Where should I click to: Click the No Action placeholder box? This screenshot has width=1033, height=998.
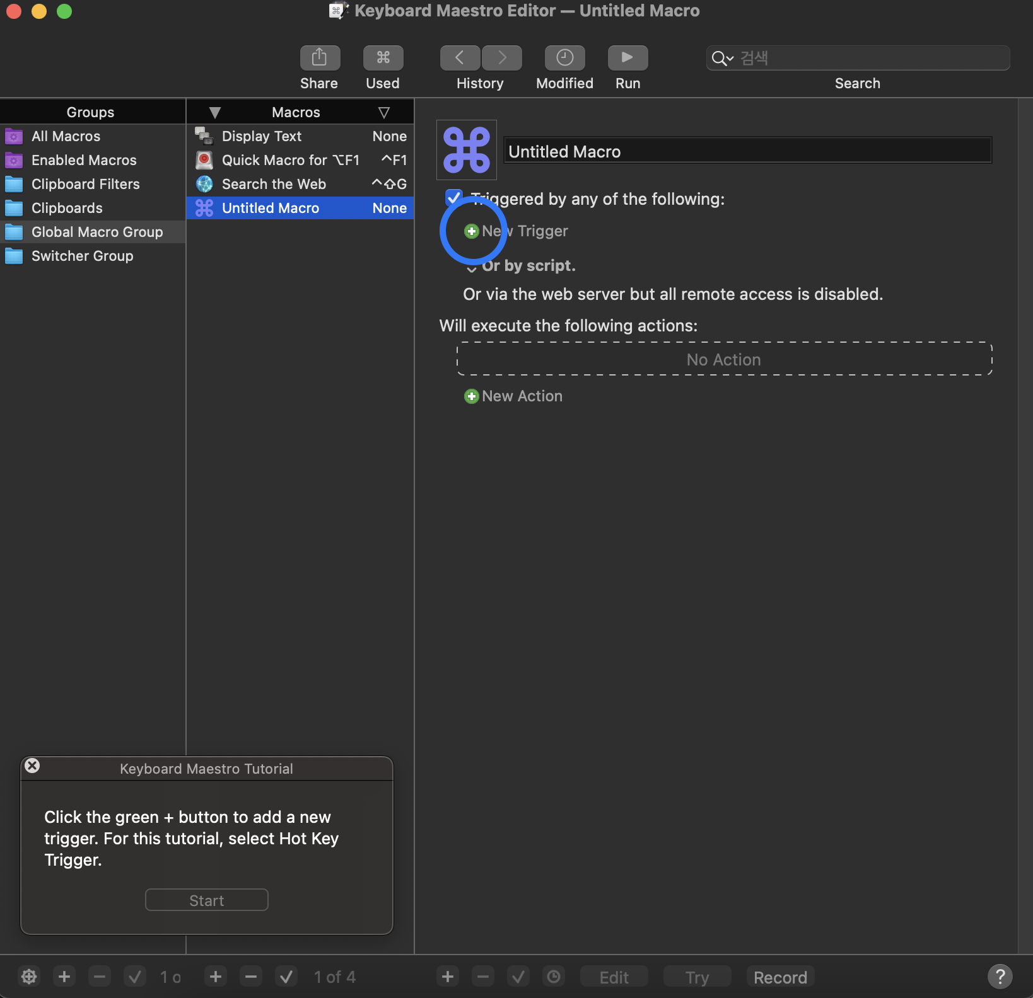[725, 359]
